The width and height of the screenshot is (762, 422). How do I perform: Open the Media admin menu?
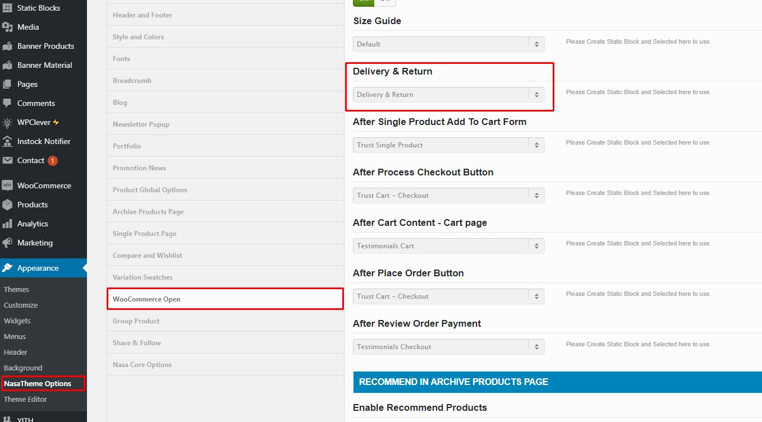pyautogui.click(x=43, y=27)
